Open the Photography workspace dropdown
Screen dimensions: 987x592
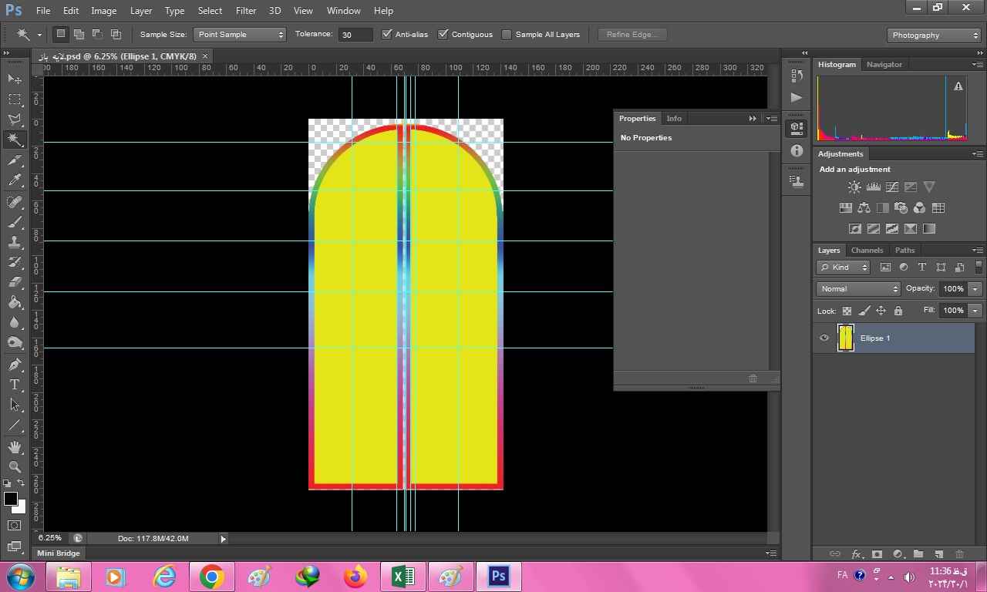(934, 35)
